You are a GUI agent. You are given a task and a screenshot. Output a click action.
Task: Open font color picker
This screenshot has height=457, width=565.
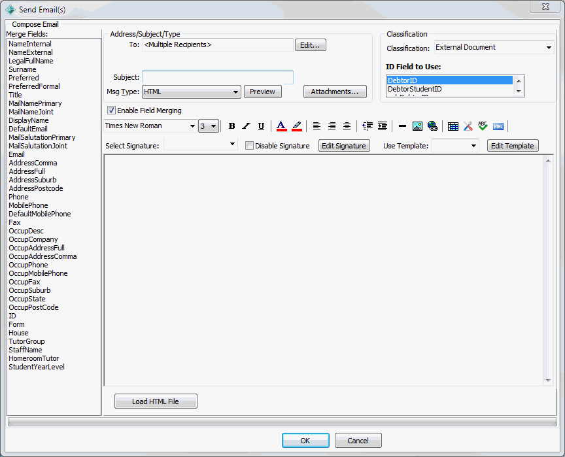pos(281,126)
